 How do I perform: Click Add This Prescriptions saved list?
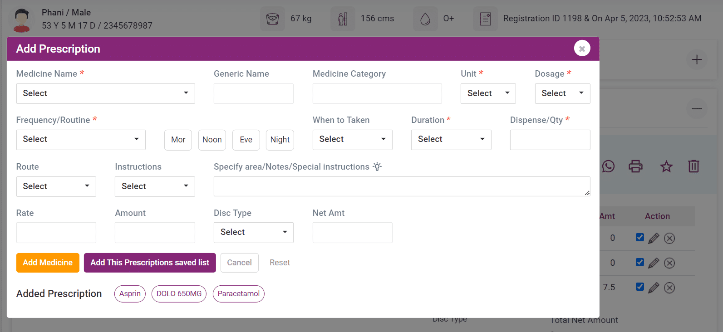[x=150, y=263]
